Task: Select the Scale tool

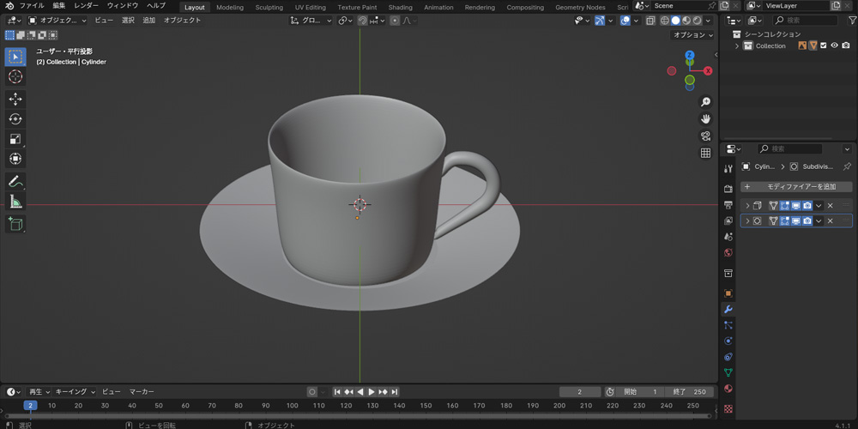Action: click(15, 139)
